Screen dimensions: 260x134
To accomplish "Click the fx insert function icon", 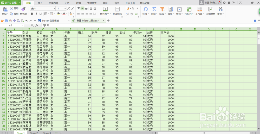I will click(x=37, y=25).
